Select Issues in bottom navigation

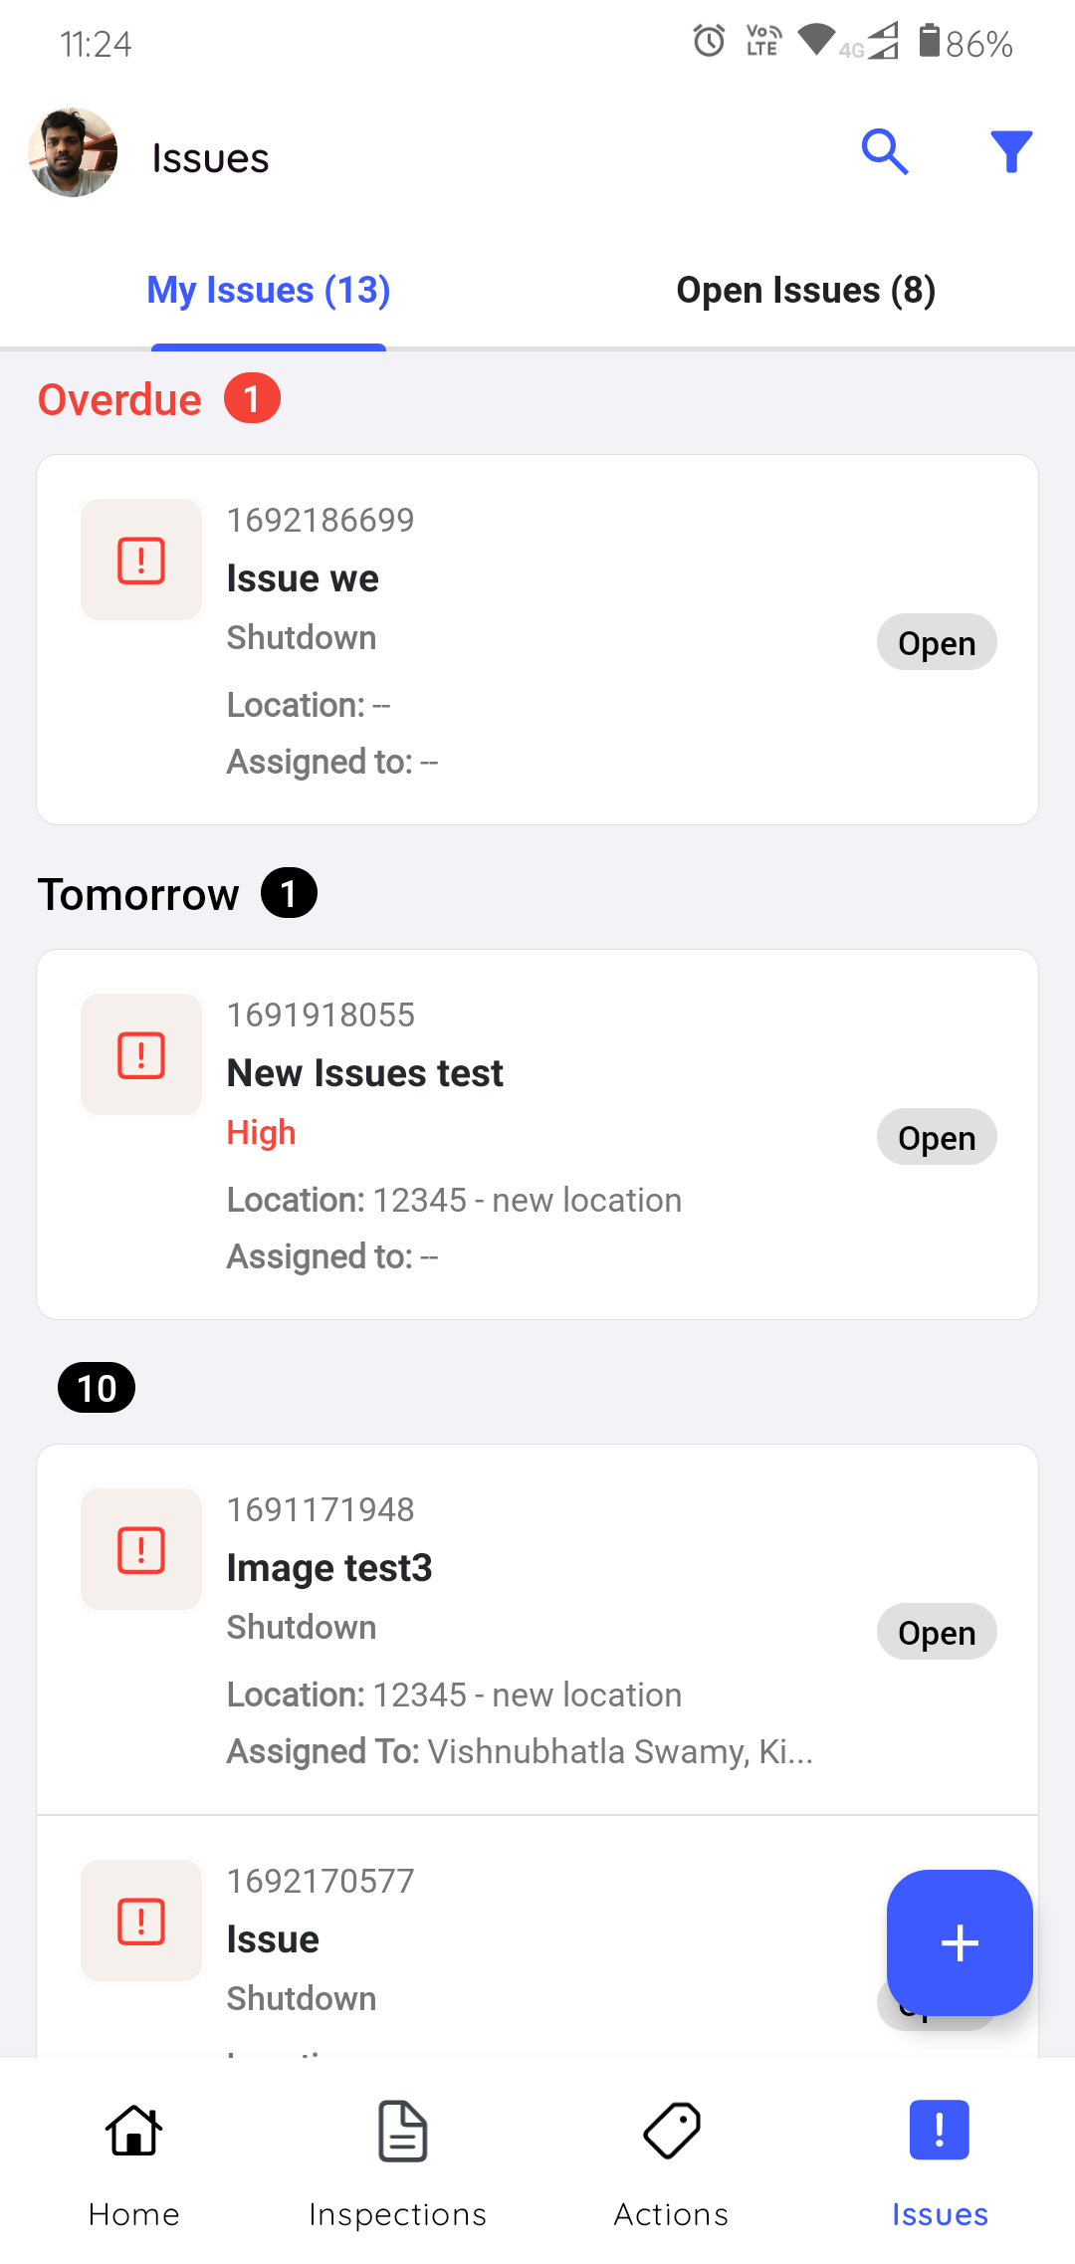coord(940,2160)
